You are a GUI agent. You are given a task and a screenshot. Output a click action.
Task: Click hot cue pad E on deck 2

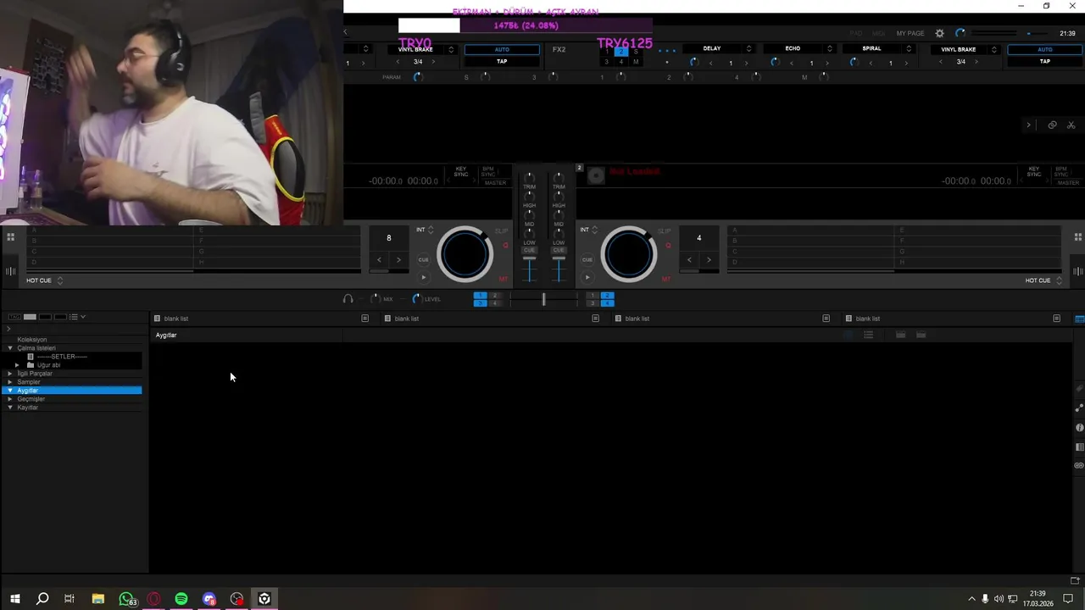tap(978, 230)
